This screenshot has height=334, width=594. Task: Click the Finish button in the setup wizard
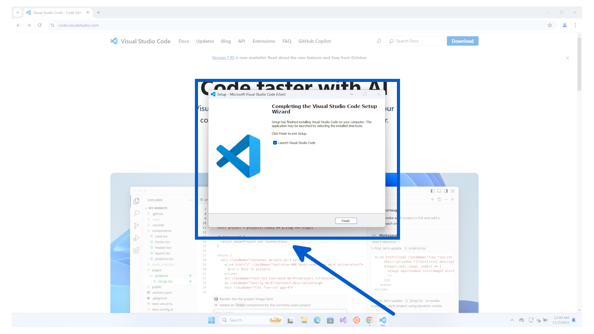[346, 221]
